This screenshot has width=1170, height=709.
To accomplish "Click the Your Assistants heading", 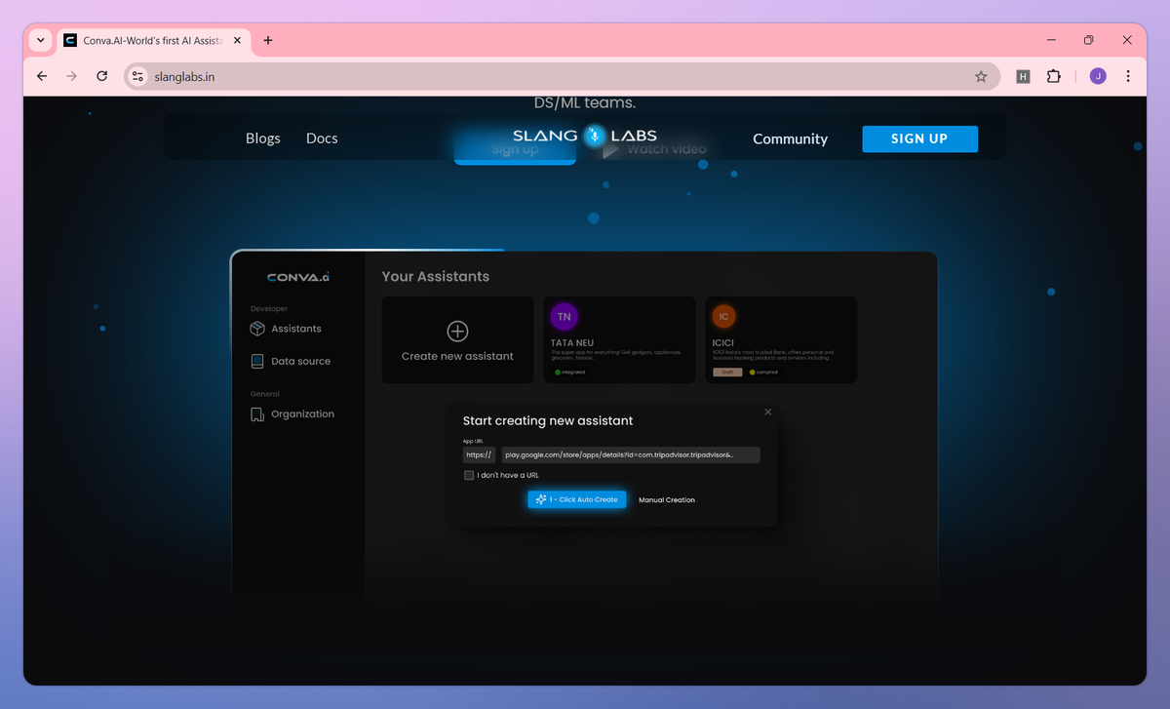I will point(436,276).
